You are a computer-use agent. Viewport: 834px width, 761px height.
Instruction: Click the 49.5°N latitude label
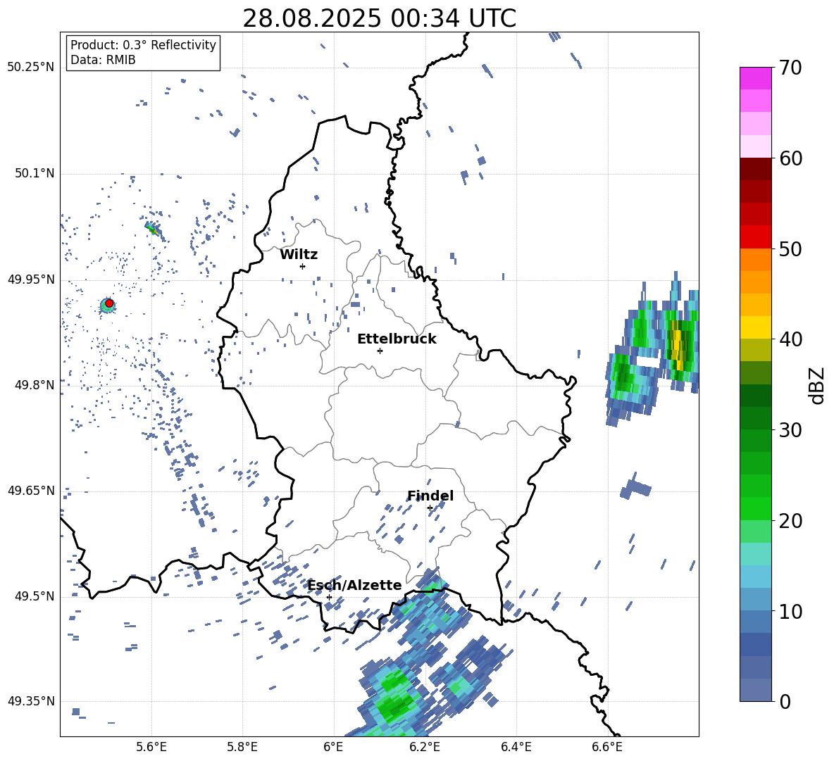coord(34,596)
